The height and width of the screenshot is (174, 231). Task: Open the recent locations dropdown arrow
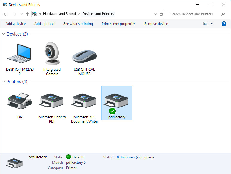point(21,14)
